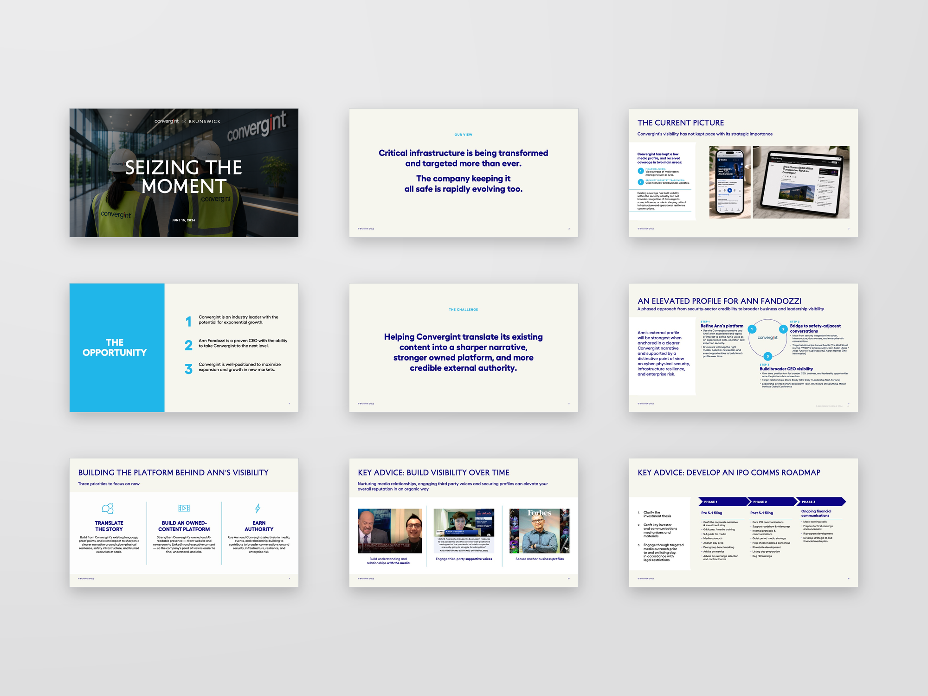Click the Phase 1 arrow header
Image resolution: width=928 pixels, height=696 pixels.
pyautogui.click(x=724, y=502)
